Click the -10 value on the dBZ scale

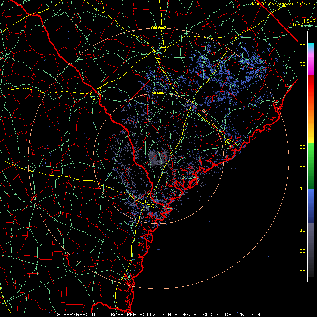point(301,230)
